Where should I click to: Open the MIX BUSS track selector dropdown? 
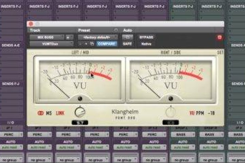click(46, 37)
